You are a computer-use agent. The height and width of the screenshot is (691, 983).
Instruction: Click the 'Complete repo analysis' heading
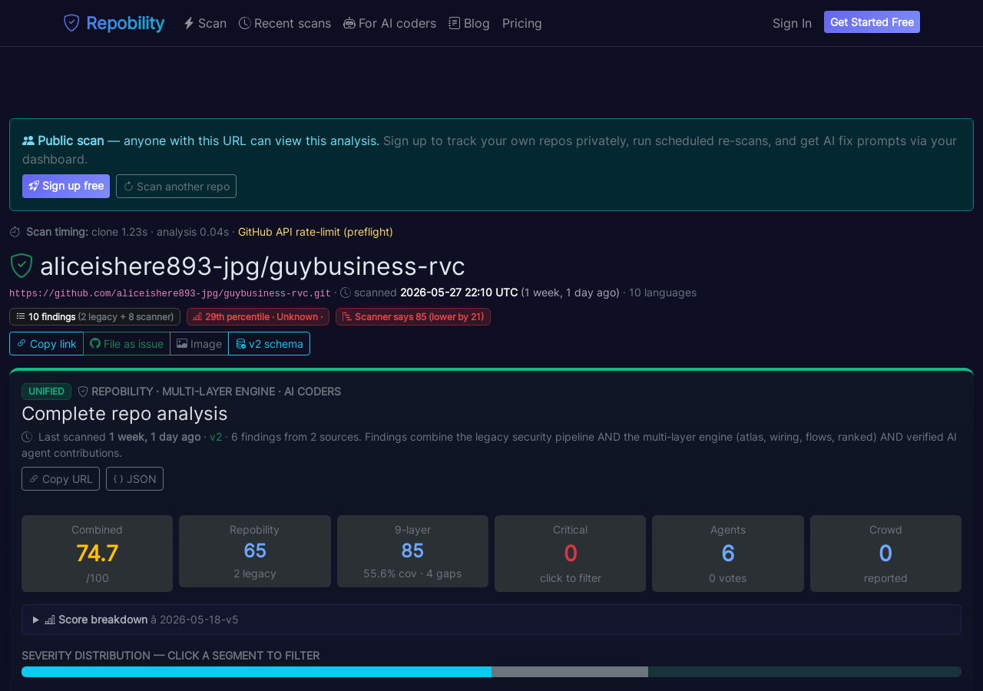point(124,413)
